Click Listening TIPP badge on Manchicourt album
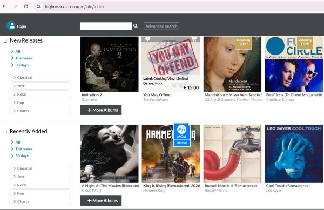324x210 pixels. [x=243, y=43]
